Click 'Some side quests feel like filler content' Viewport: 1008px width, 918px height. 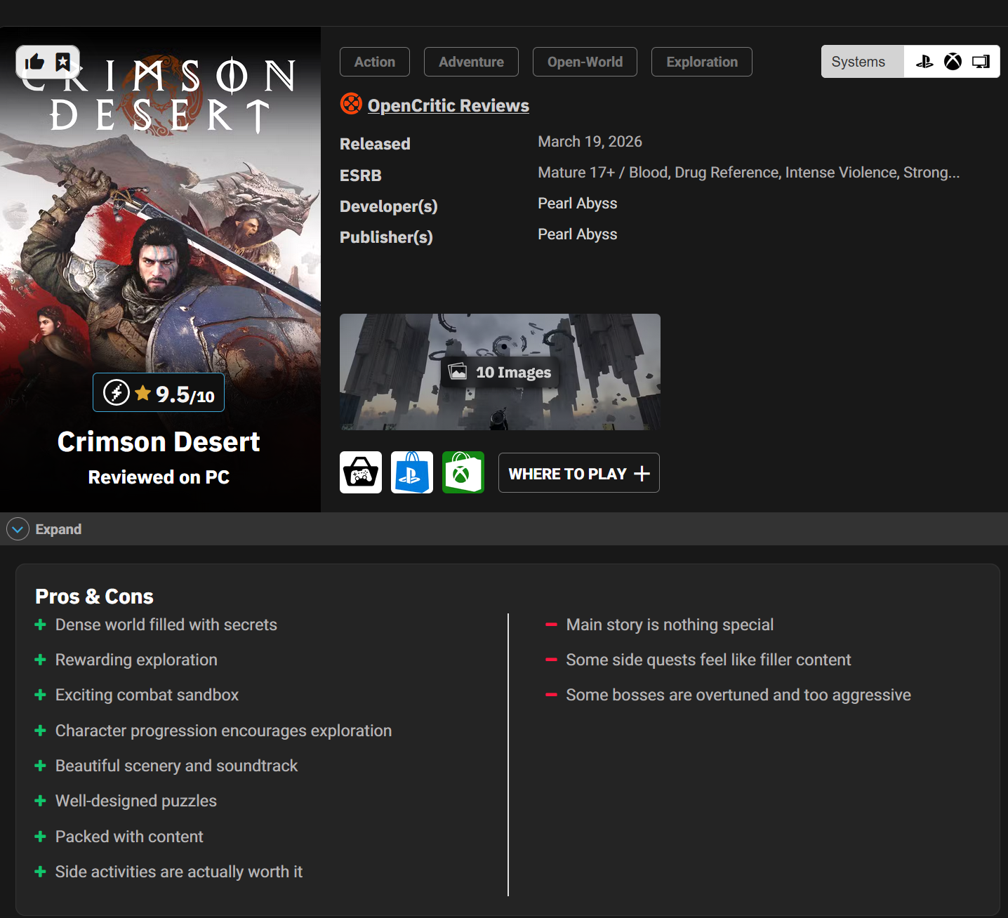708,660
